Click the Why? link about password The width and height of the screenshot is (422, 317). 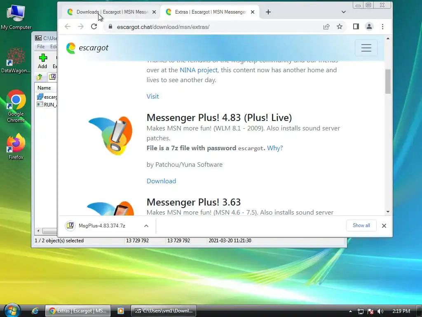275,148
